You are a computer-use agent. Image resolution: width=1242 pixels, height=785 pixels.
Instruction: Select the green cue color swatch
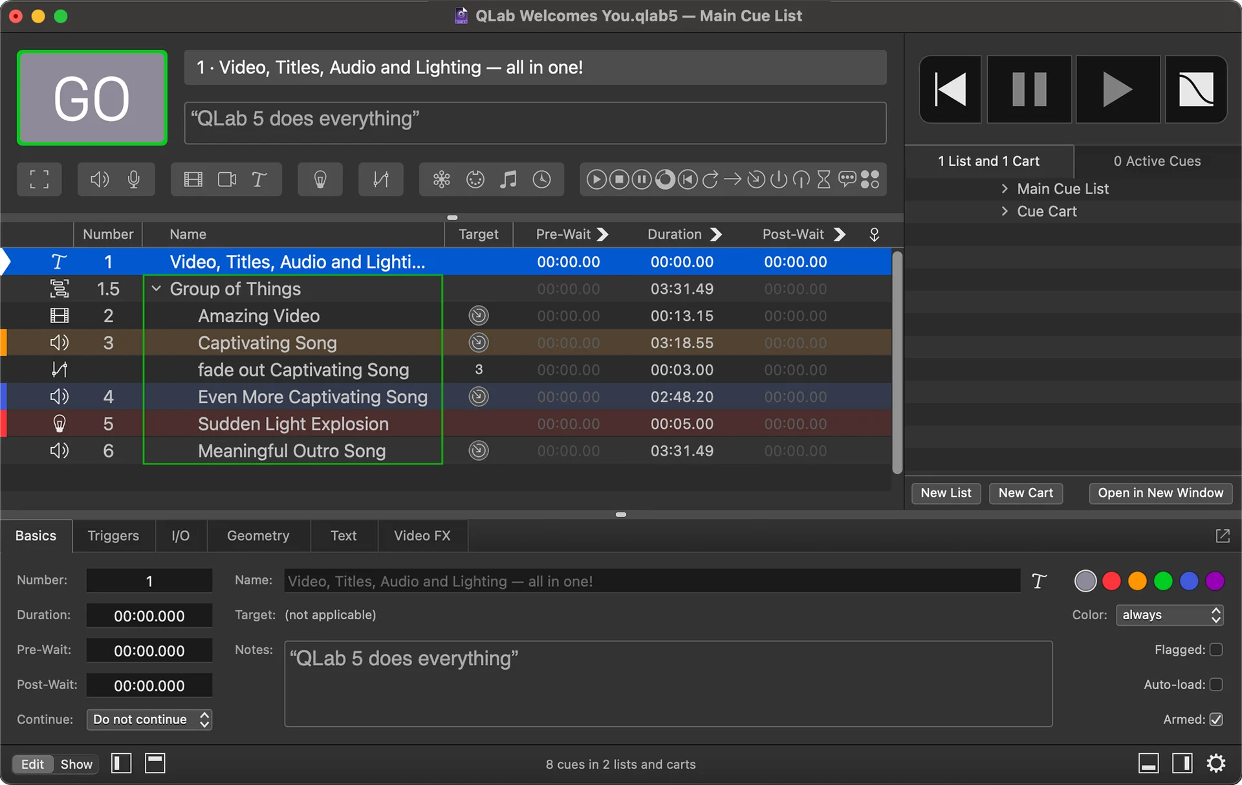tap(1163, 580)
